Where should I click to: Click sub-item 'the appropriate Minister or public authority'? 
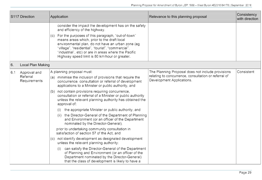tap(103, 110)
